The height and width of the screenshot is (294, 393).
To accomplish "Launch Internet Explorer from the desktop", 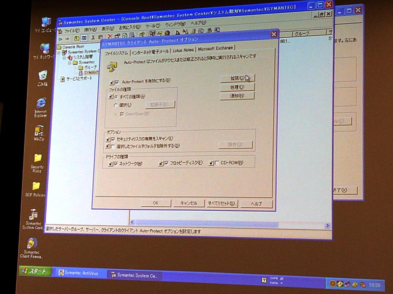I will pos(41,107).
